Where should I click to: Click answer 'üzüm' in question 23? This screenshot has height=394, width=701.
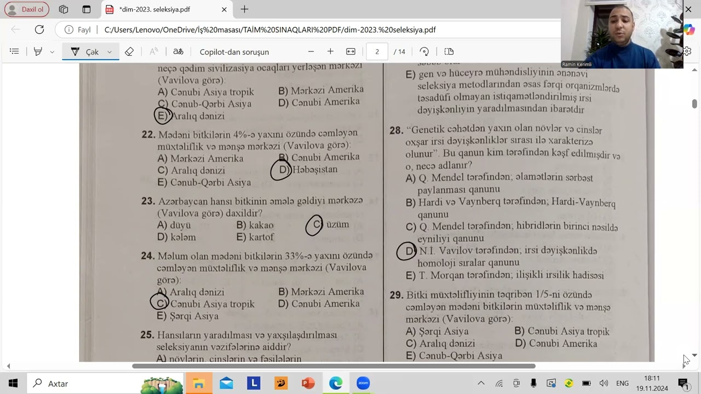[337, 224]
